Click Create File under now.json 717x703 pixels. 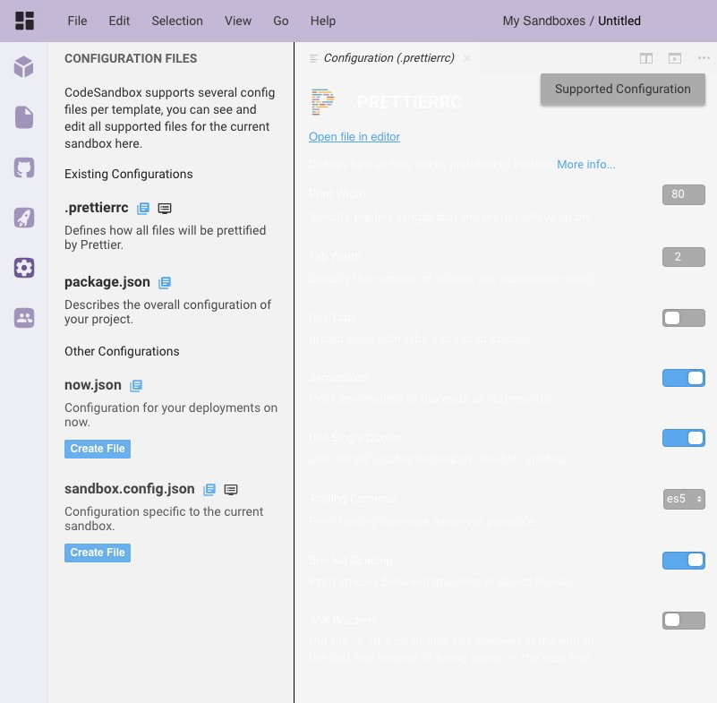tap(98, 449)
